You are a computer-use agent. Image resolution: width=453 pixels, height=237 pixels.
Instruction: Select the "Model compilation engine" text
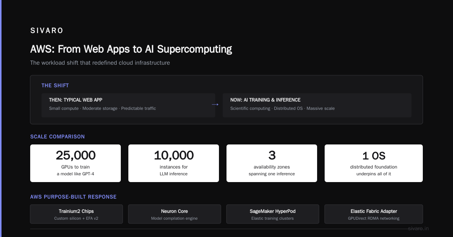coord(174,218)
